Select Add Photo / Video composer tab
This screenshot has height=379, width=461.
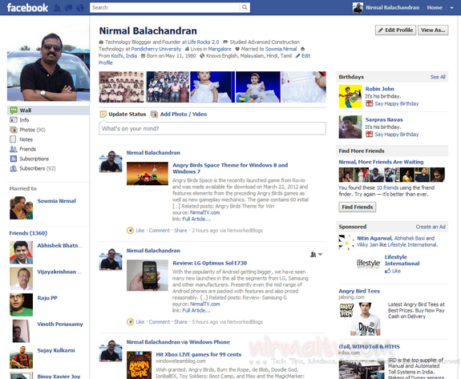coord(183,114)
